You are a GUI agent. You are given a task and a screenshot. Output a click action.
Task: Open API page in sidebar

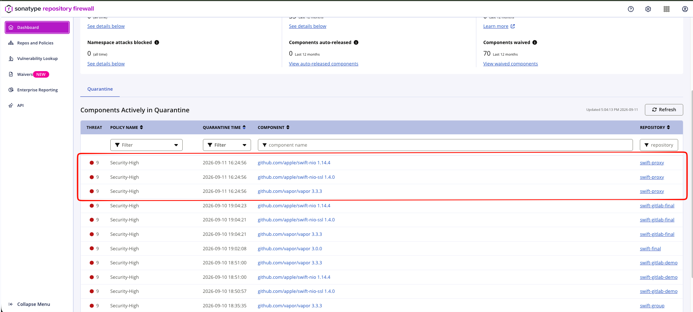click(x=21, y=105)
